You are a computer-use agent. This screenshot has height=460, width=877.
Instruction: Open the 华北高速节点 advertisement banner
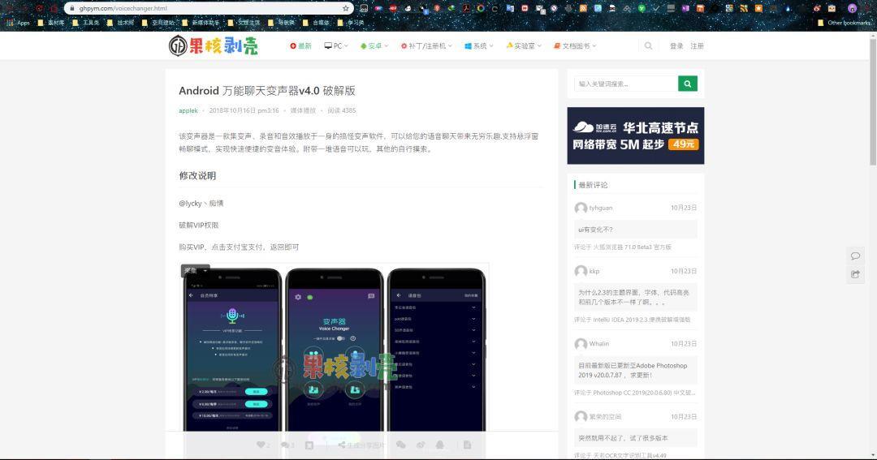click(635, 135)
